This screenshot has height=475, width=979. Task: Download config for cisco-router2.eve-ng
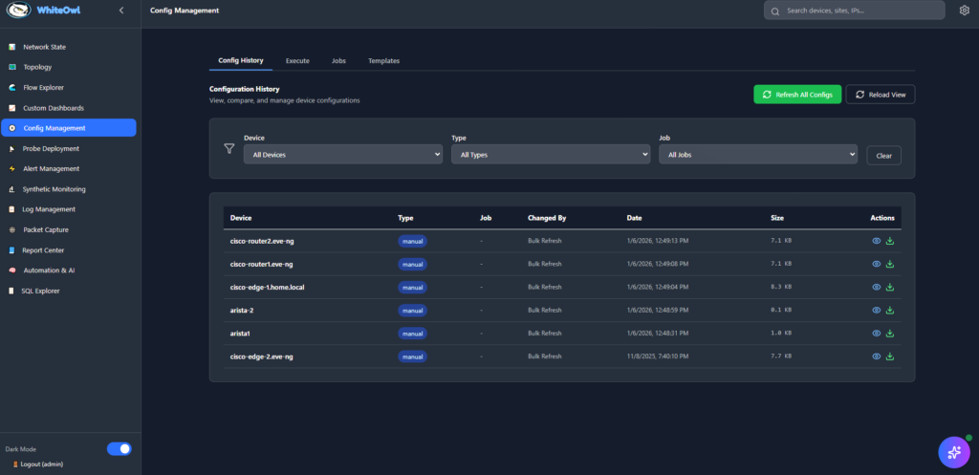890,241
